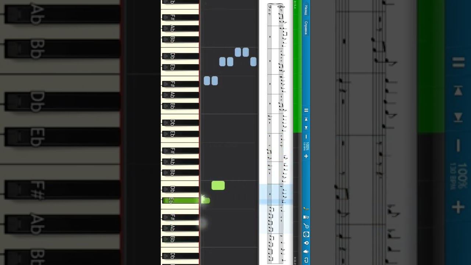Image resolution: width=471 pixels, height=265 pixels.
Task: Pause playback with the pause icon
Action: 306,110
